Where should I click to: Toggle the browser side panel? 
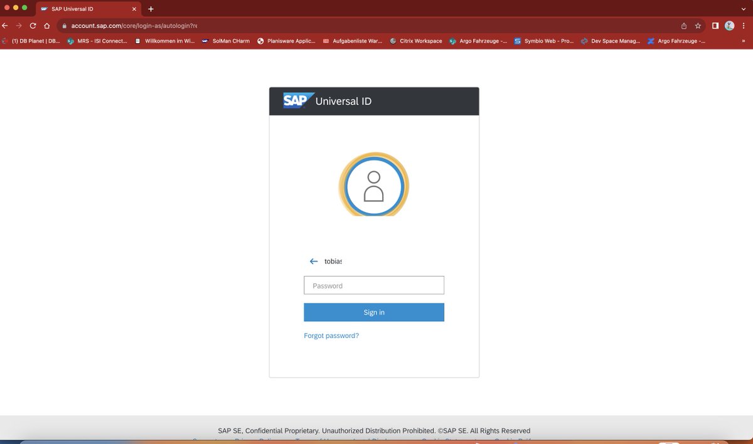pyautogui.click(x=715, y=26)
